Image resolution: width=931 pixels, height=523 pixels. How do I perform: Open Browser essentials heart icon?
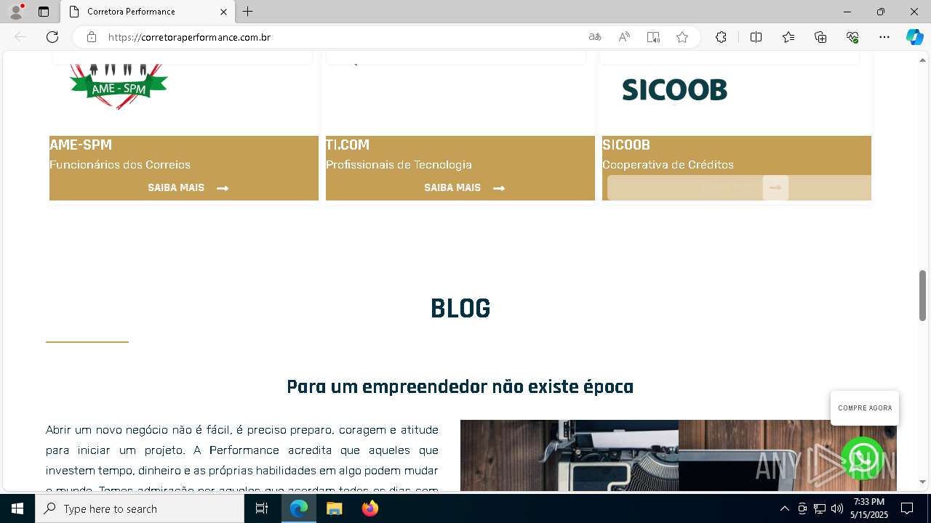point(852,37)
